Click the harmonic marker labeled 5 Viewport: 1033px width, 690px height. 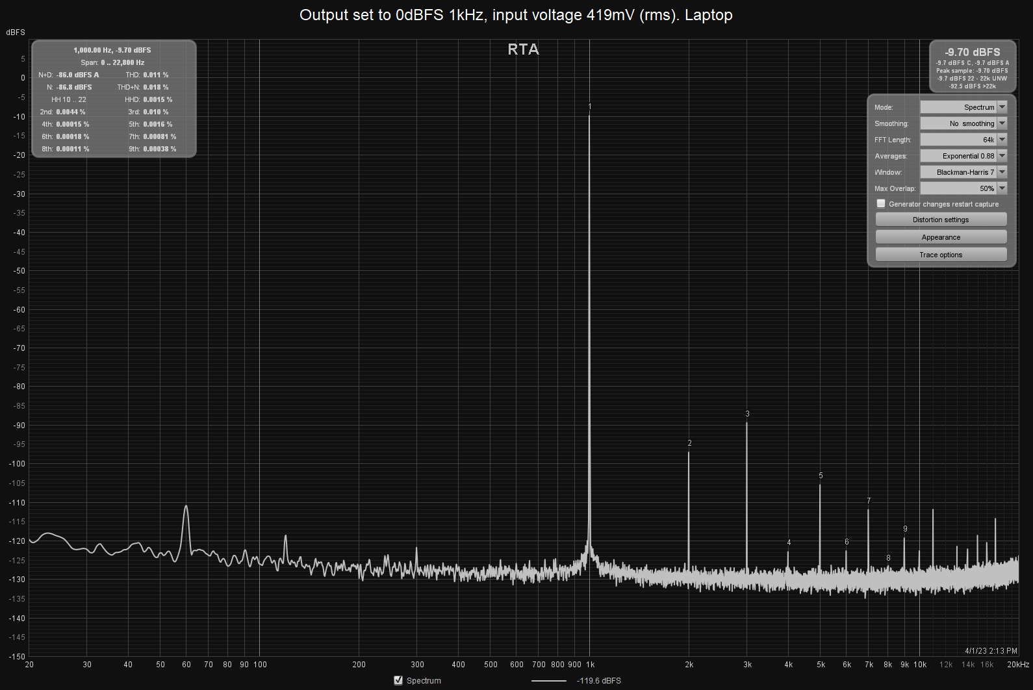click(x=821, y=476)
